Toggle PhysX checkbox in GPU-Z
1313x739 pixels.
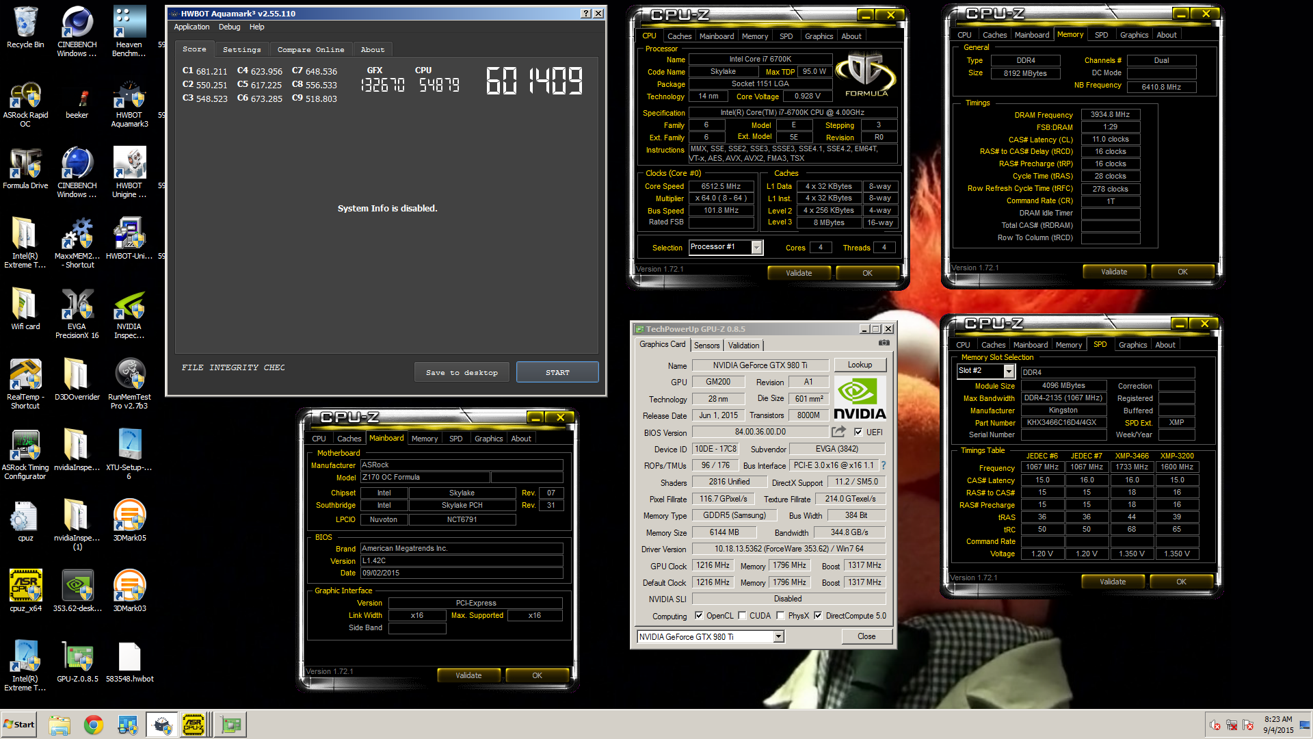tap(780, 616)
